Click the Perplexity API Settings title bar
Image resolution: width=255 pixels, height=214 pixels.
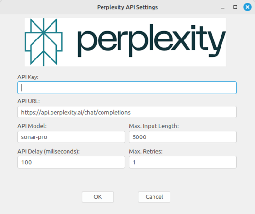tap(127, 7)
